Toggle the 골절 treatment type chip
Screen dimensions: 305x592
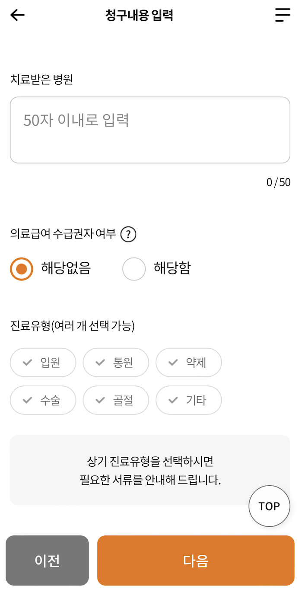116,400
